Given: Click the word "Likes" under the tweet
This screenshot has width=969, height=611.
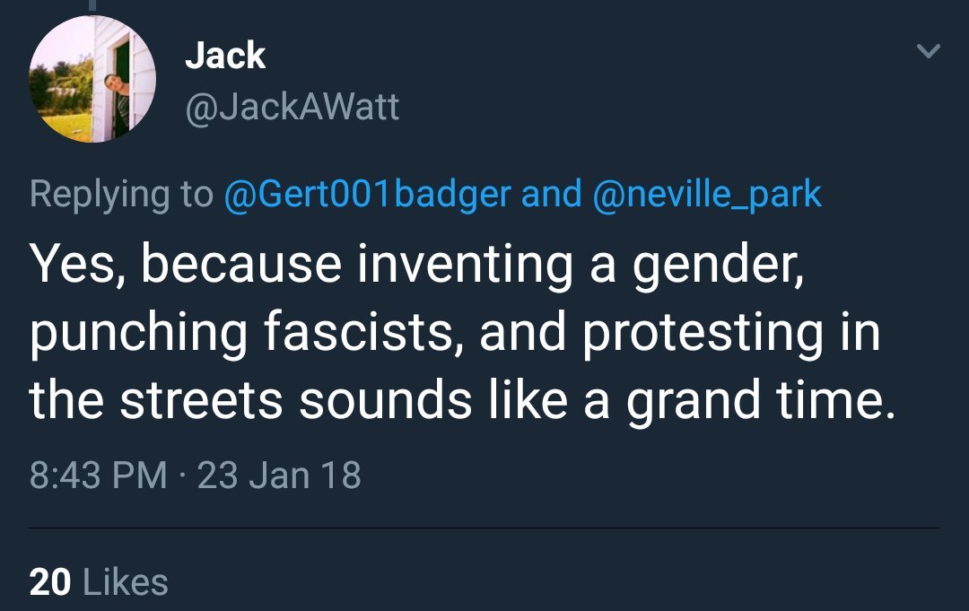Looking at the screenshot, I should tap(125, 582).
